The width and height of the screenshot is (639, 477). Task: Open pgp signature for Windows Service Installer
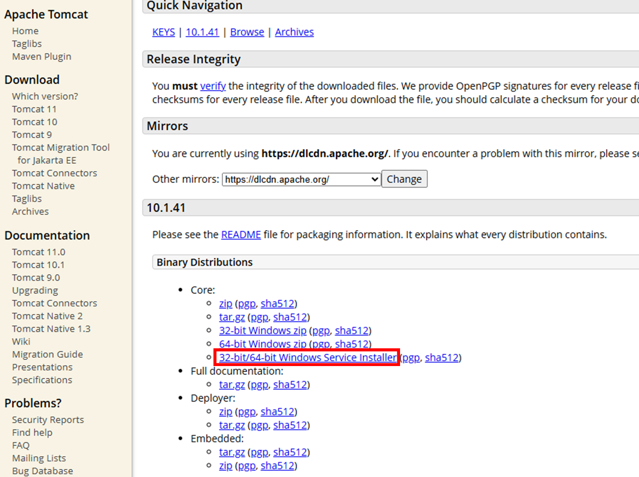pyautogui.click(x=411, y=358)
